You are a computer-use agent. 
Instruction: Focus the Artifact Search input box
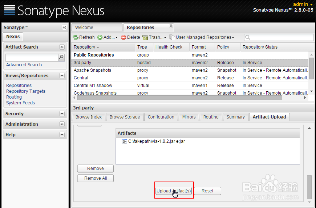[x=32, y=58]
